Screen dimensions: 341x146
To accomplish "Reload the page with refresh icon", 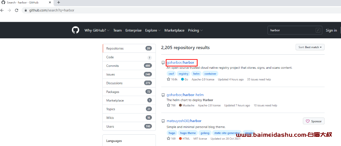I will [17, 10].
